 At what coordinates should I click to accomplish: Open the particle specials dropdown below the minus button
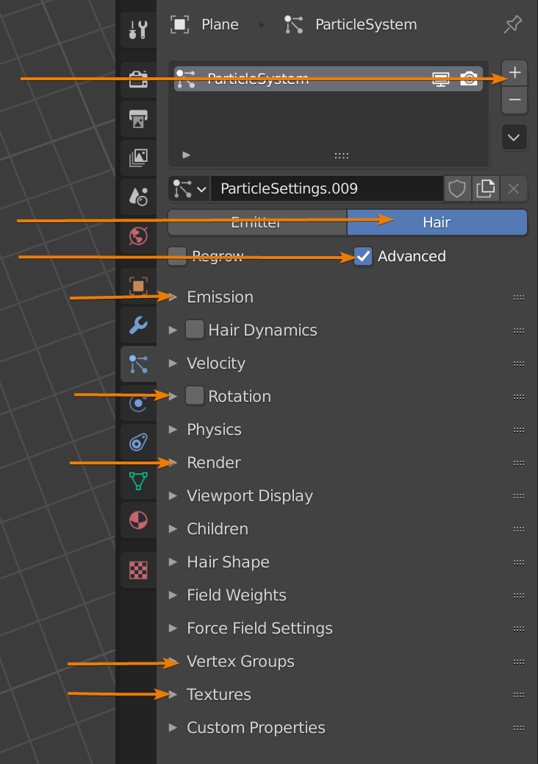point(514,137)
